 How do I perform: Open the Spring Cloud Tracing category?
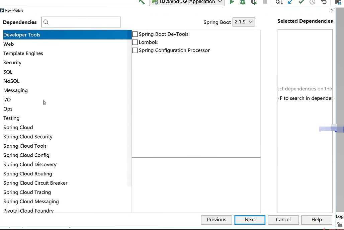[x=65, y=192]
